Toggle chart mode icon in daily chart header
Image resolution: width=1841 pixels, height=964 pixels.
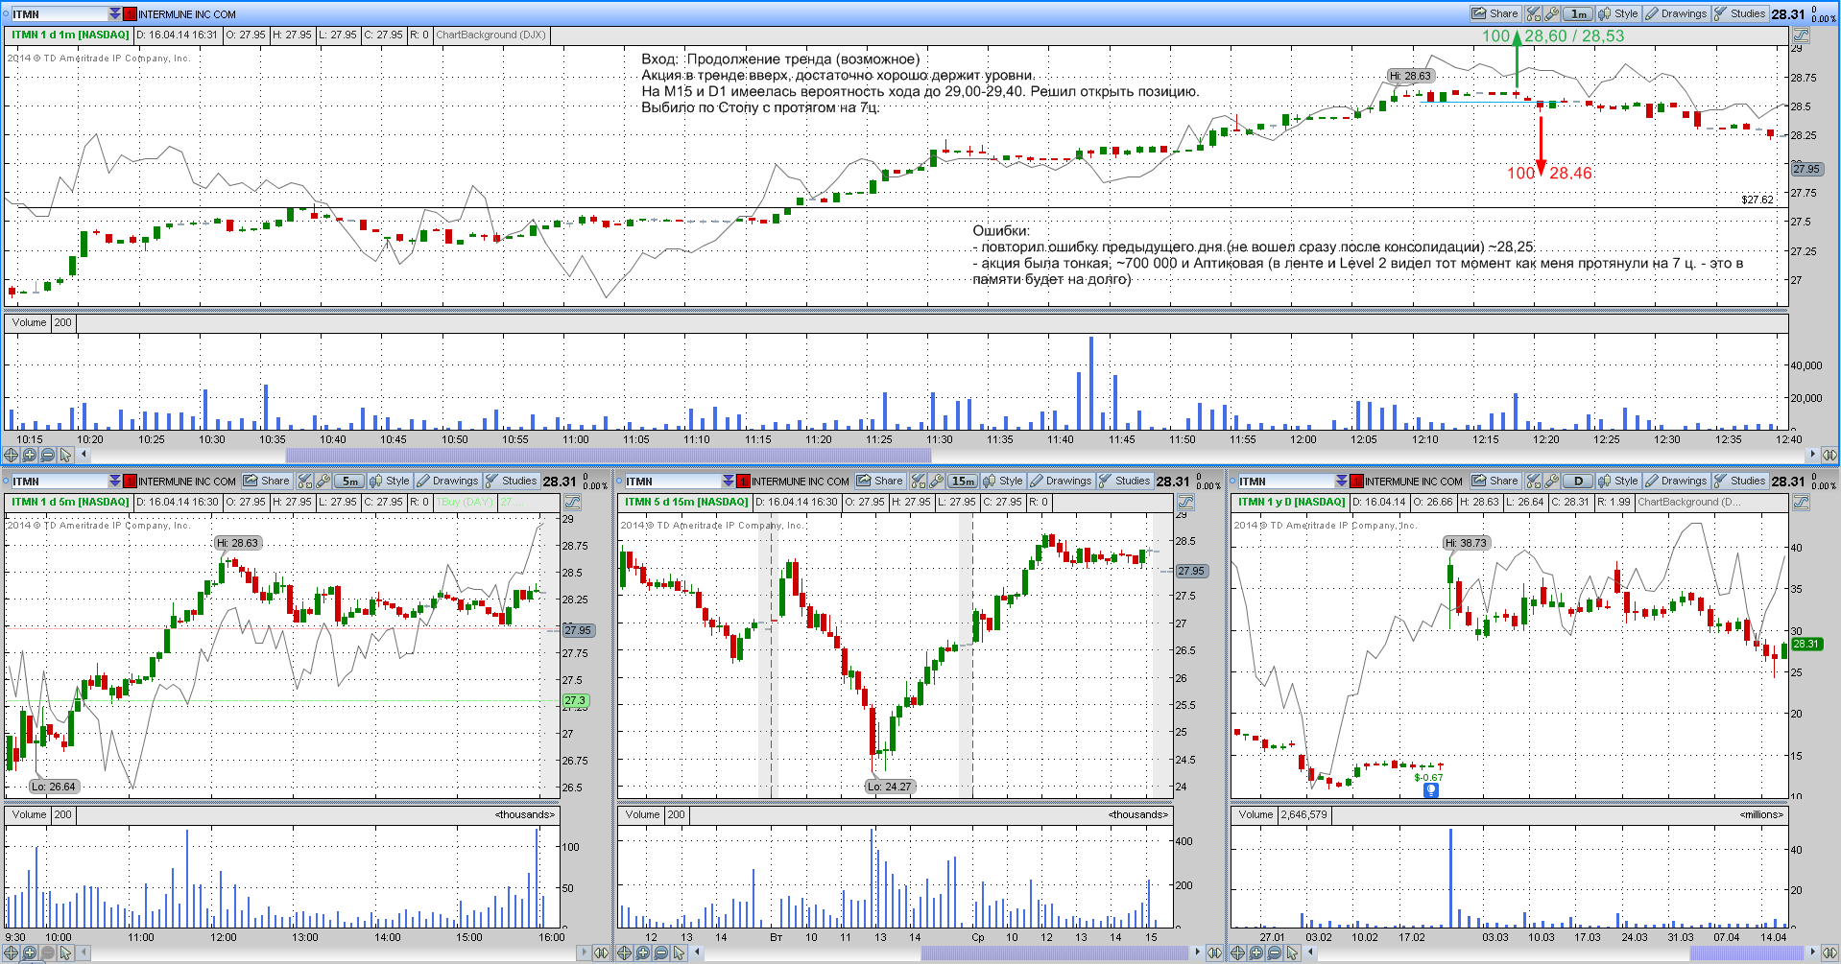pyautogui.click(x=1801, y=502)
